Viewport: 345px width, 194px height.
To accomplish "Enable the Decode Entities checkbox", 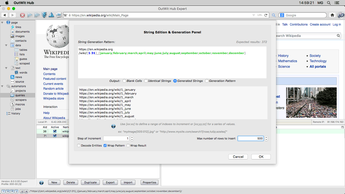I will [79, 145].
